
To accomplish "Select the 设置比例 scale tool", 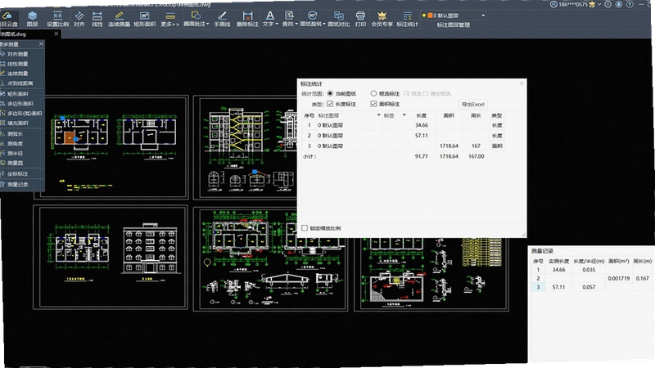I will [57, 19].
